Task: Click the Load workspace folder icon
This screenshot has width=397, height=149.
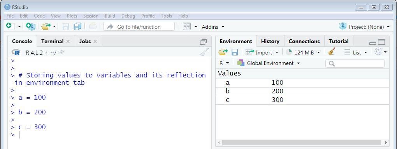Action: point(223,53)
